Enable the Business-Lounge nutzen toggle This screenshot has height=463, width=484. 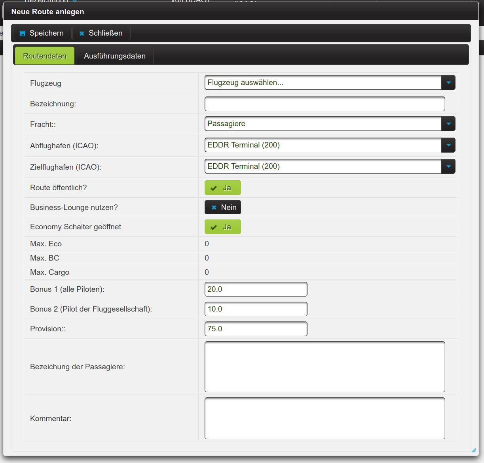(222, 208)
